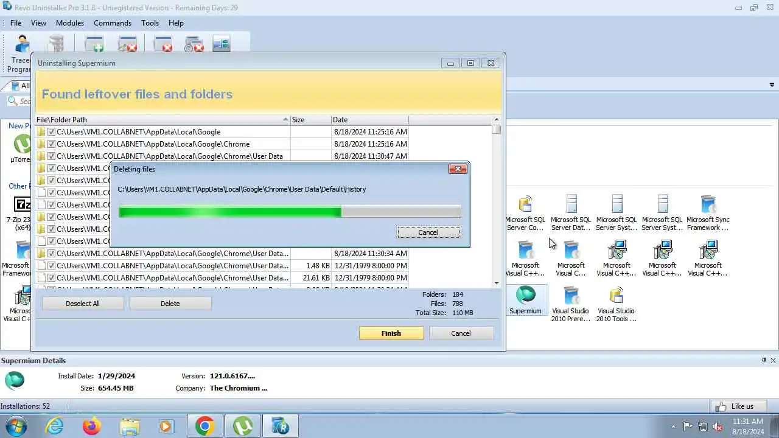Viewport: 779px width, 438px height.
Task: Open the View menu
Action: point(38,23)
